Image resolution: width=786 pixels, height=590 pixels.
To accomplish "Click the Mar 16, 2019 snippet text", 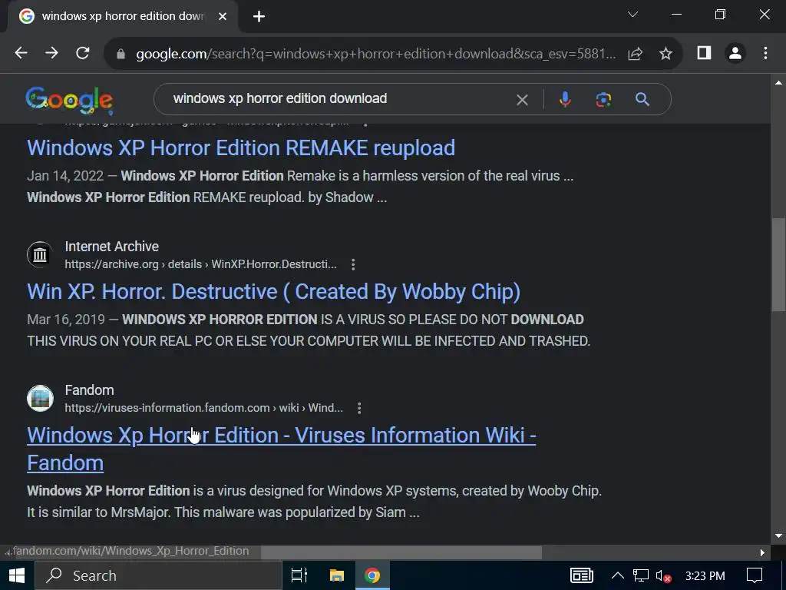I will coord(309,330).
